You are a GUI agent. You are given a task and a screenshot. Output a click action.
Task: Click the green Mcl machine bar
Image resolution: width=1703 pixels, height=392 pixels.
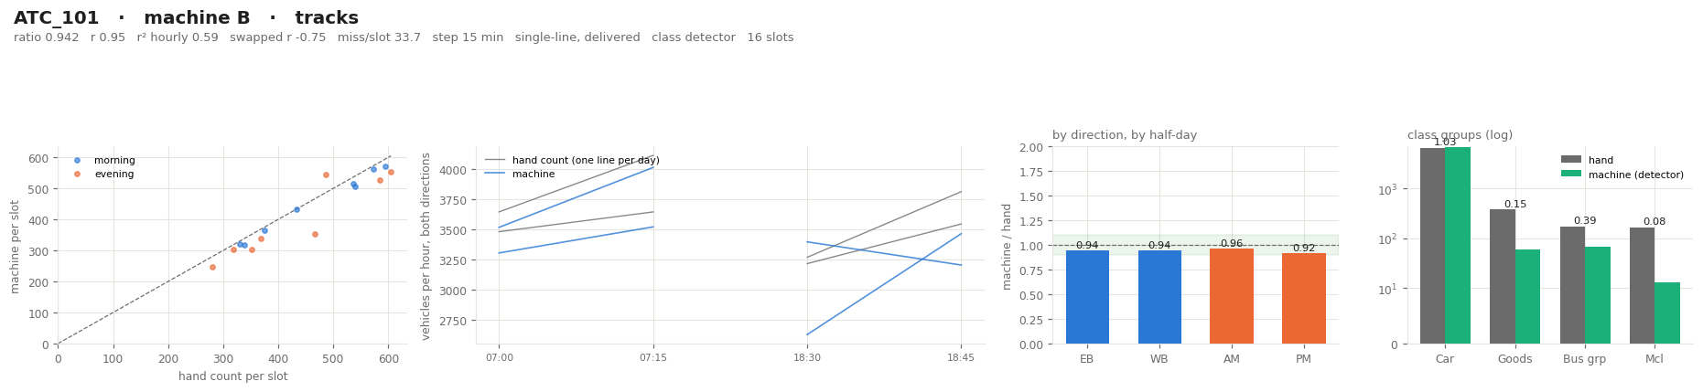(1667, 313)
